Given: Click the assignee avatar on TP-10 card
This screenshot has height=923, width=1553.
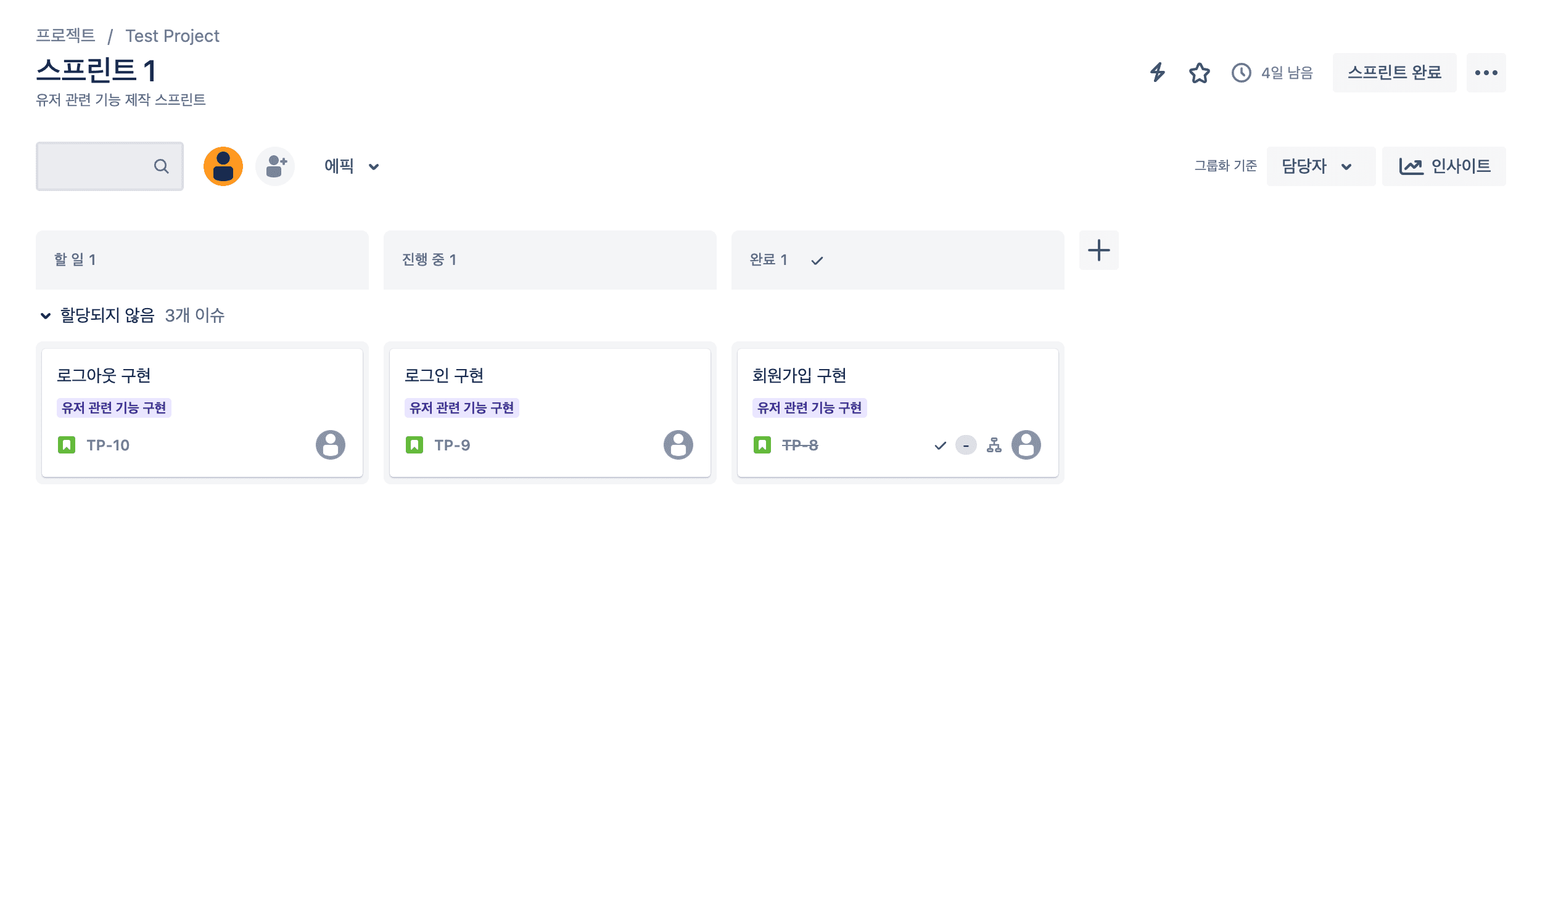Looking at the screenshot, I should 330,445.
